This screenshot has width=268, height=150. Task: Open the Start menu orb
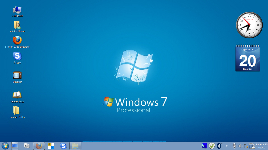tap(5, 146)
